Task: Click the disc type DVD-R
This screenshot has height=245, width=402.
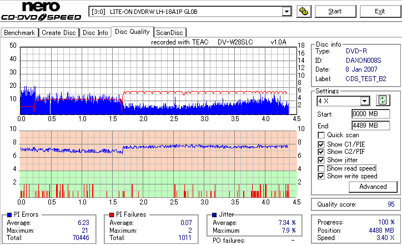Action: [x=356, y=51]
